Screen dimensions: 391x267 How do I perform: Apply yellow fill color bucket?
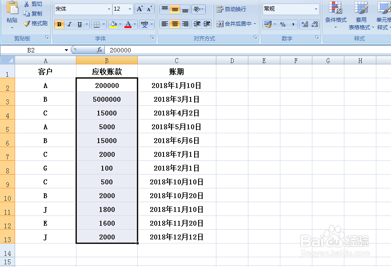coord(113,24)
